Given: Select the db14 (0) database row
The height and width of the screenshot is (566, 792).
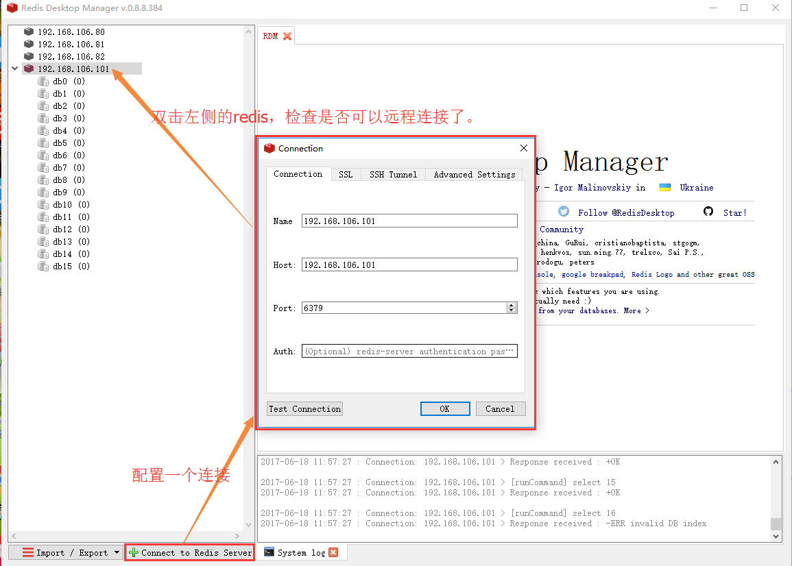Looking at the screenshot, I should point(64,254).
